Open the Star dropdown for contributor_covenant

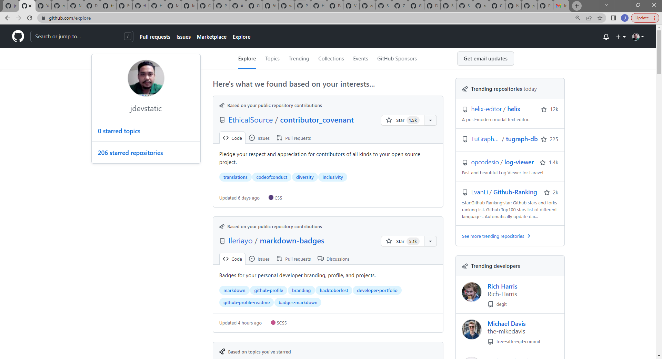point(430,120)
